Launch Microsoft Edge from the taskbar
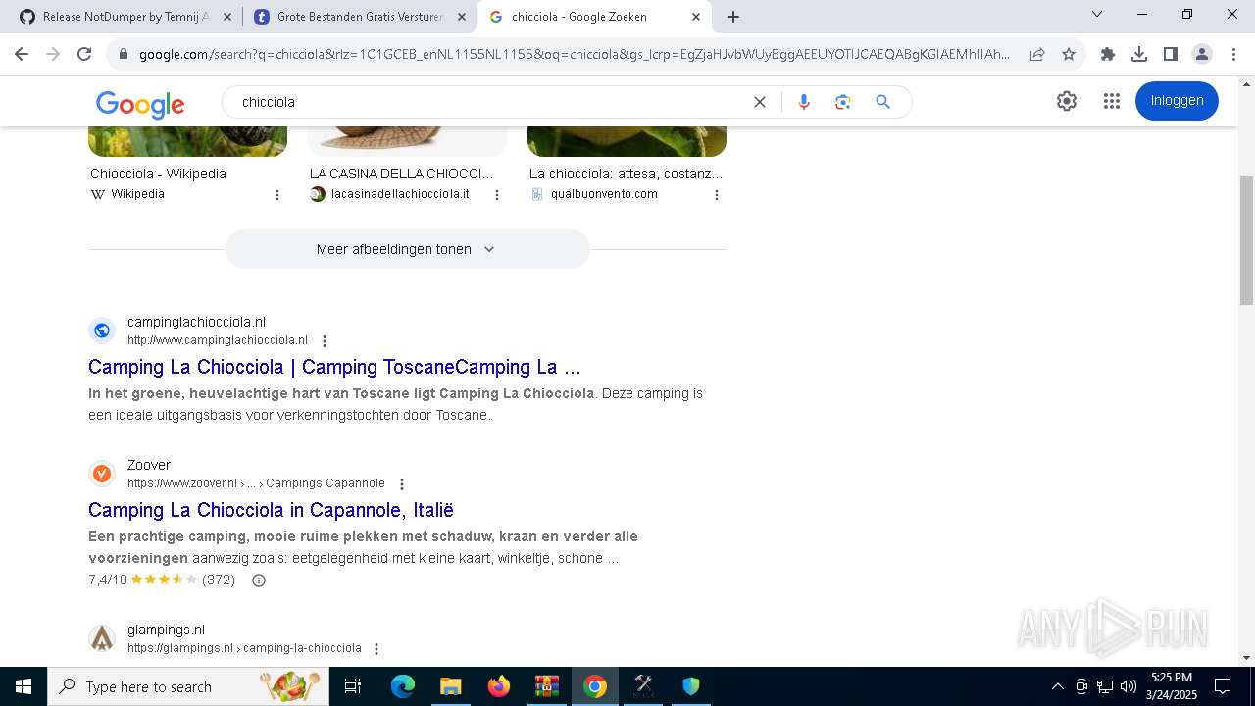This screenshot has height=706, width=1255. [x=403, y=686]
